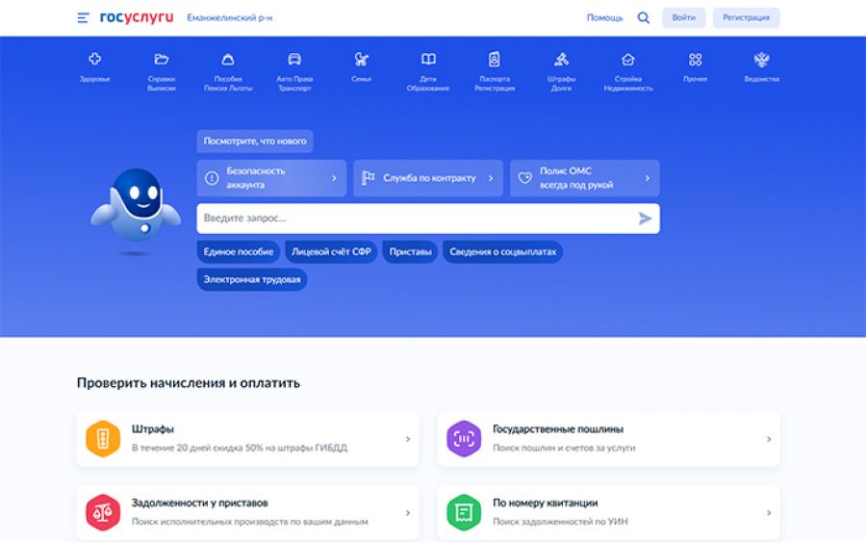Screen dimensions: 866x542
Task: Click the Задолженности у приставов title
Action: [x=199, y=503]
